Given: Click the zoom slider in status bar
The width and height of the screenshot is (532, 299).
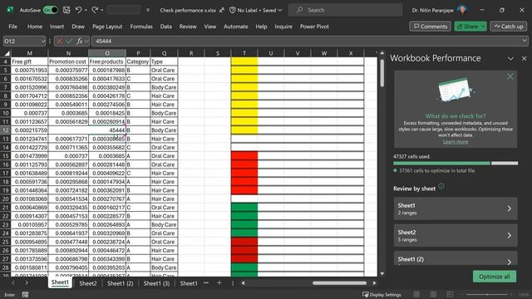Looking at the screenshot, I should pos(487,295).
